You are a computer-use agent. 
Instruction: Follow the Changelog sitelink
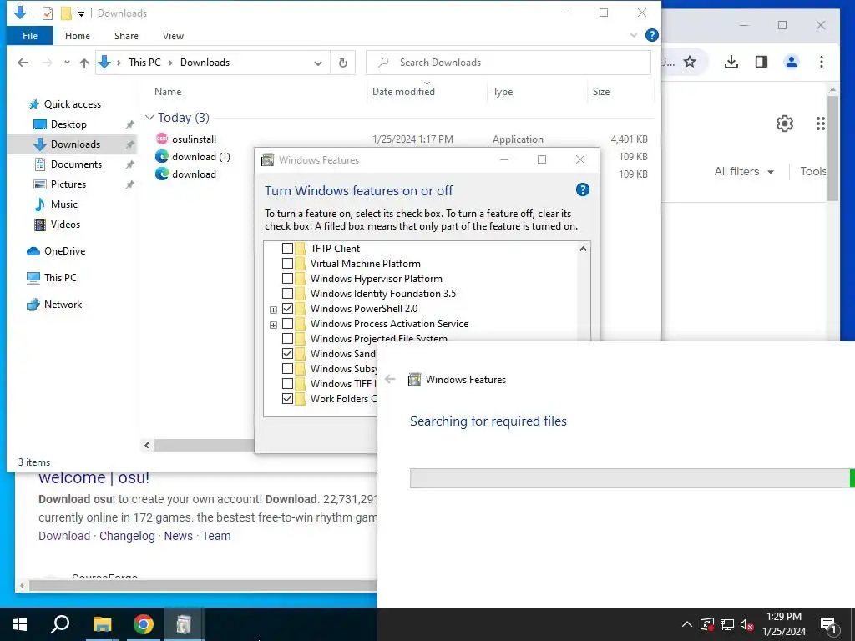click(x=127, y=536)
